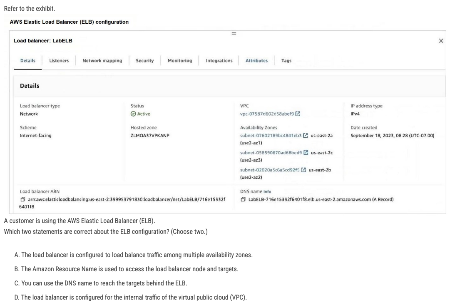The width and height of the screenshot is (450, 305).
Task: Select answer C about the DNS name
Action: point(101,283)
